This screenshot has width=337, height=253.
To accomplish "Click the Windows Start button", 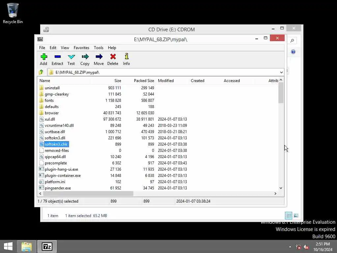I will tap(8, 246).
